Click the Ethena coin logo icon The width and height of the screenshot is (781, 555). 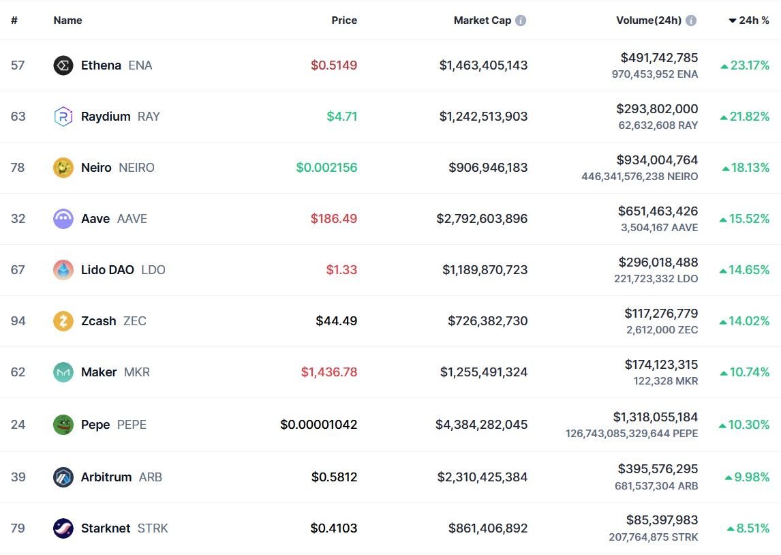[x=63, y=65]
